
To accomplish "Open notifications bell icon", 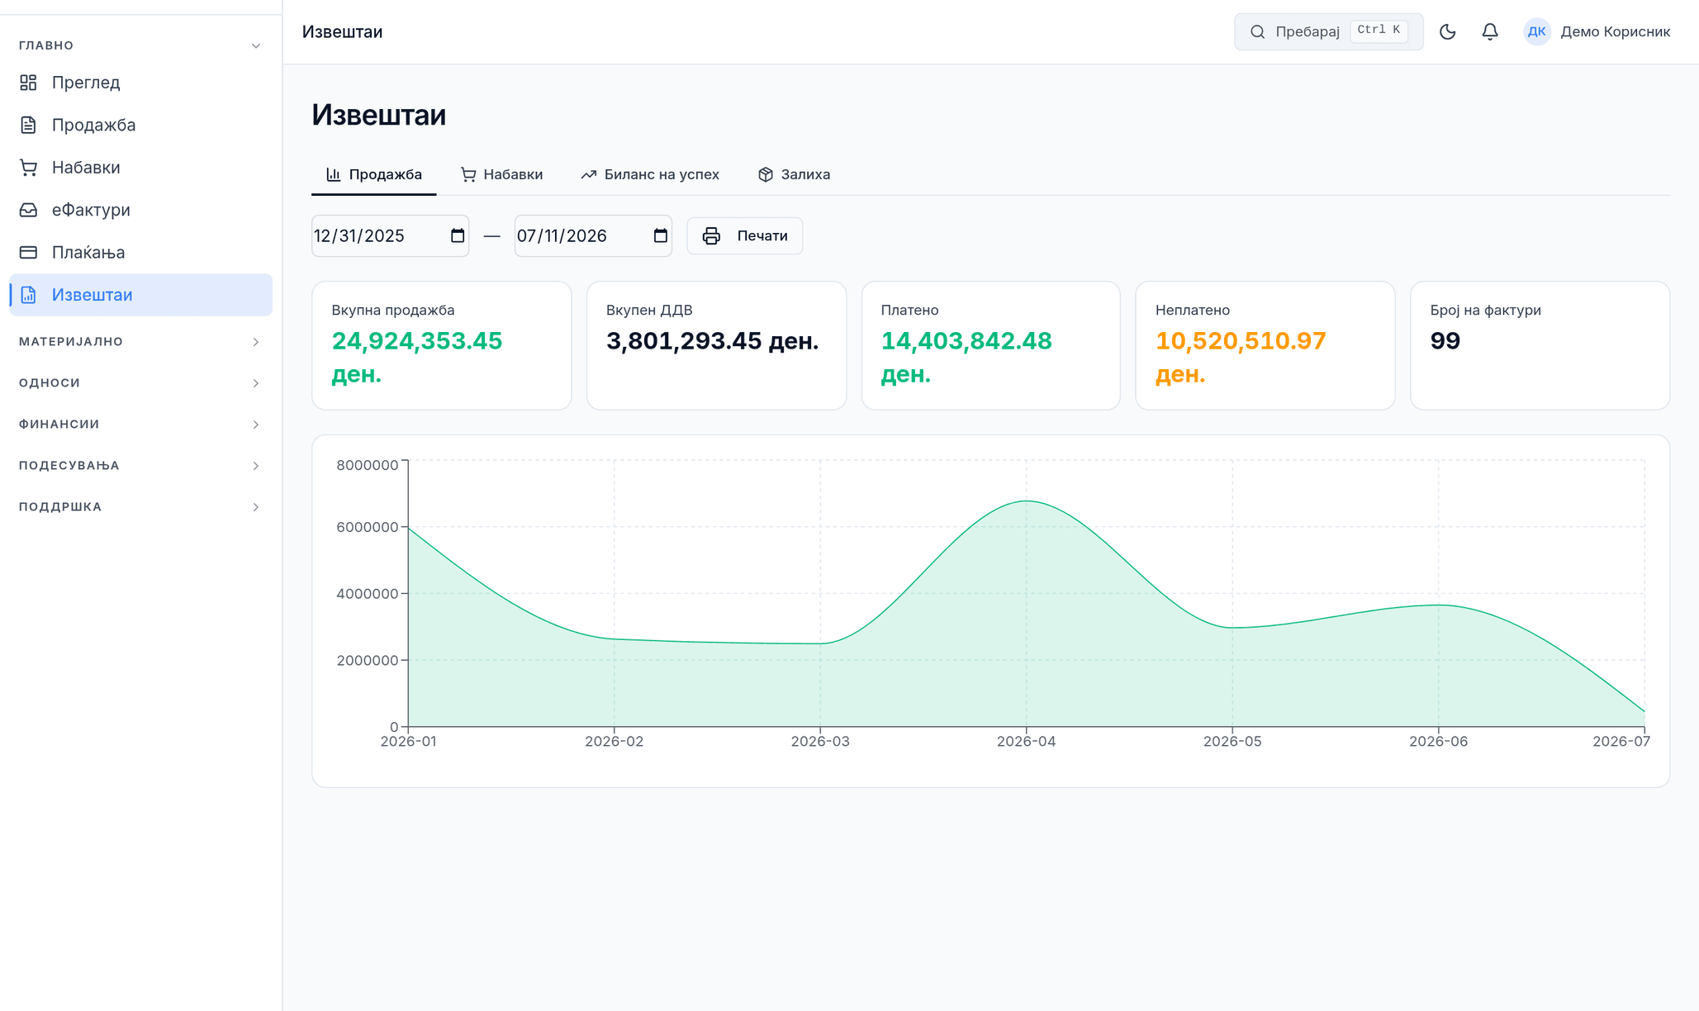I will click(x=1490, y=31).
